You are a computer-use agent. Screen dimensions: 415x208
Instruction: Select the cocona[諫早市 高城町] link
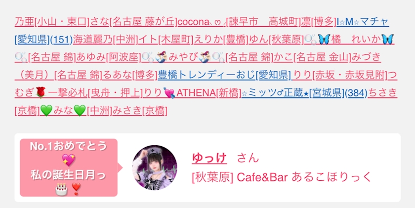240,22
